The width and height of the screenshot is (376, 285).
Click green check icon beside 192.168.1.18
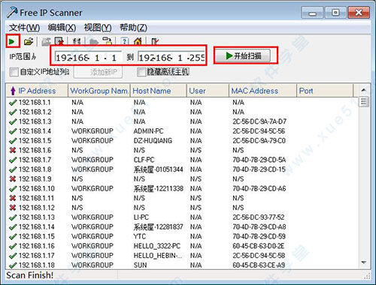13,265
